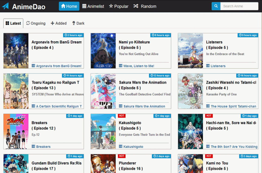This screenshot has width=262, height=173.
Task: Open Gundam Build Divers Re:Rise Episode 17
Action: coord(57,166)
